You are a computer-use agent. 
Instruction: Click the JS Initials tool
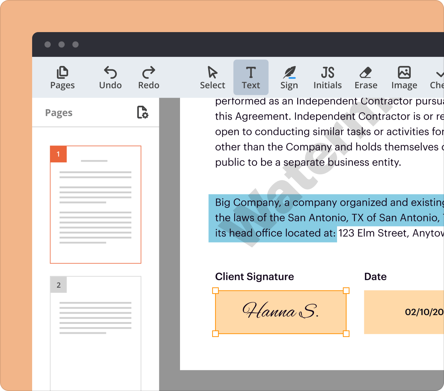327,77
